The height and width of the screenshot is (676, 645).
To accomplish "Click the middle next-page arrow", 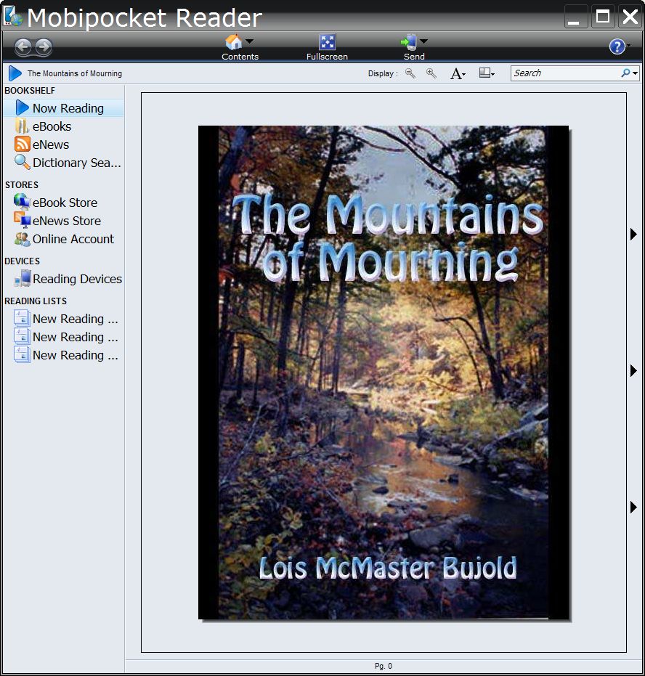I will [633, 370].
